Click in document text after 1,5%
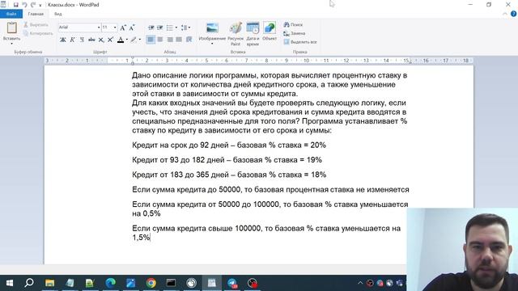518x291 pixels. (x=151, y=237)
